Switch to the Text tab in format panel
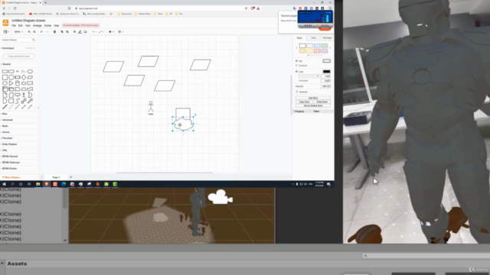 313,38
